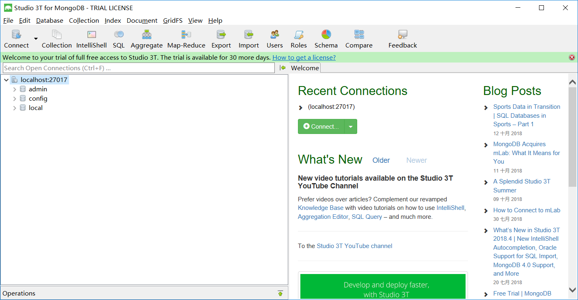Open the Index menu
Screen dimensions: 578x300
(x=113, y=20)
